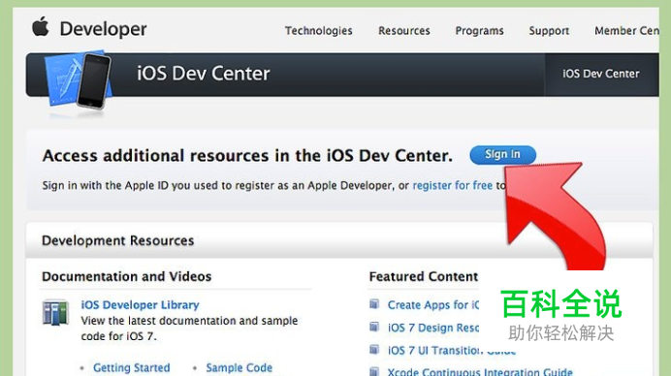Open the iOS 7 Design Resources link
The image size is (671, 376).
click(433, 328)
